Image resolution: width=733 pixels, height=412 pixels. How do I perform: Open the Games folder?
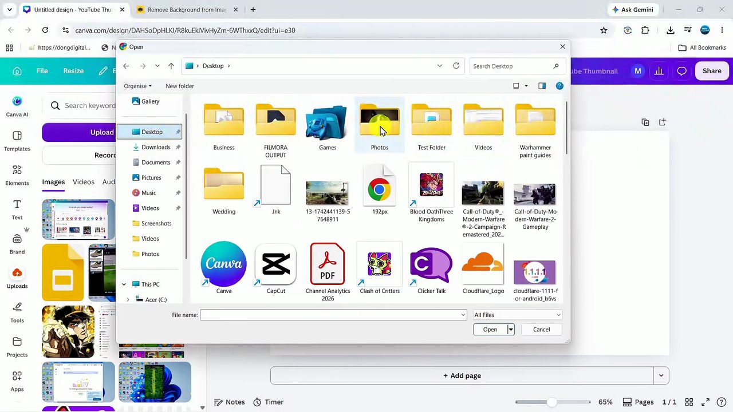[328, 126]
